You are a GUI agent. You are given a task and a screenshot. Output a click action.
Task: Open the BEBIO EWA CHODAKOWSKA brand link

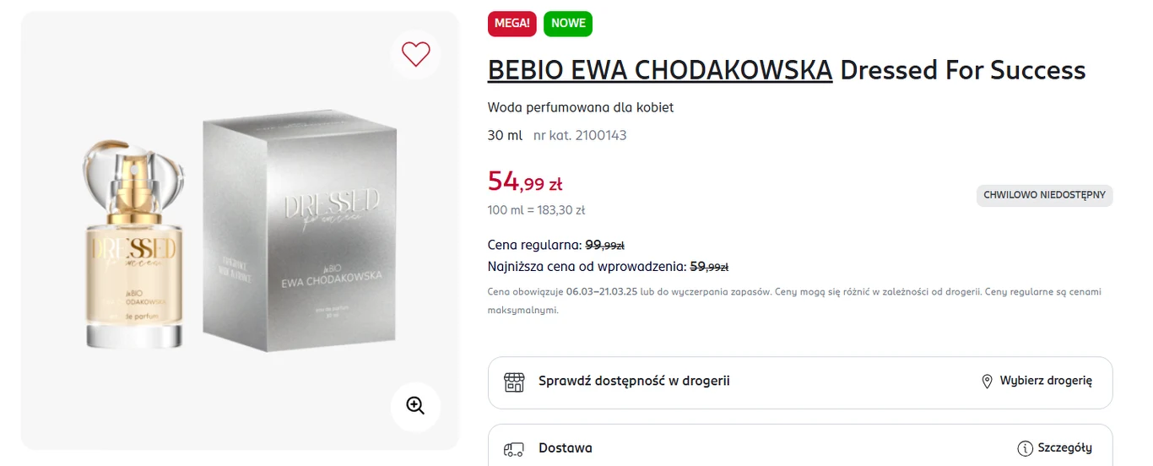tap(660, 70)
